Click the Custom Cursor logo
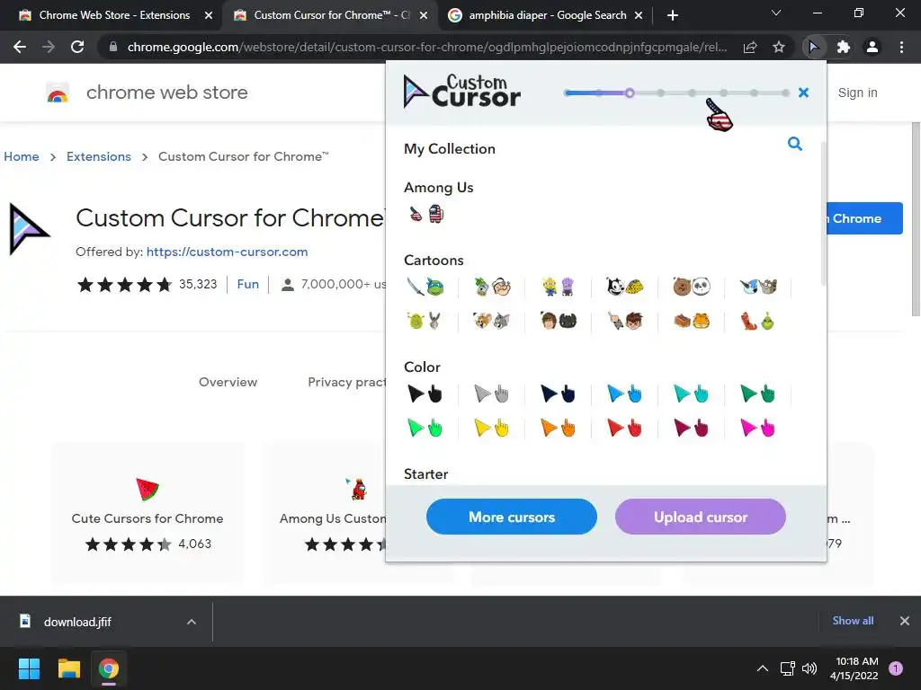The height and width of the screenshot is (690, 921). (x=461, y=92)
